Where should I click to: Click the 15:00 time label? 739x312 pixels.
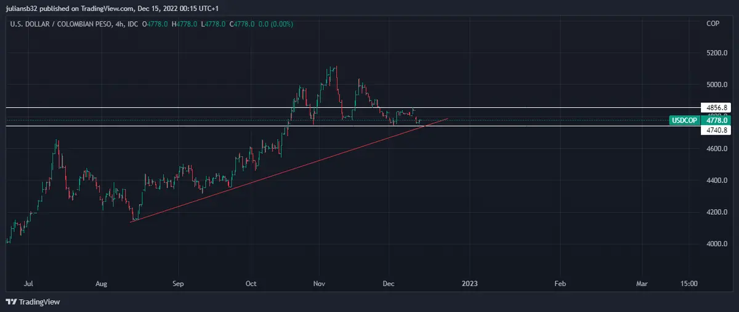pyautogui.click(x=689, y=284)
